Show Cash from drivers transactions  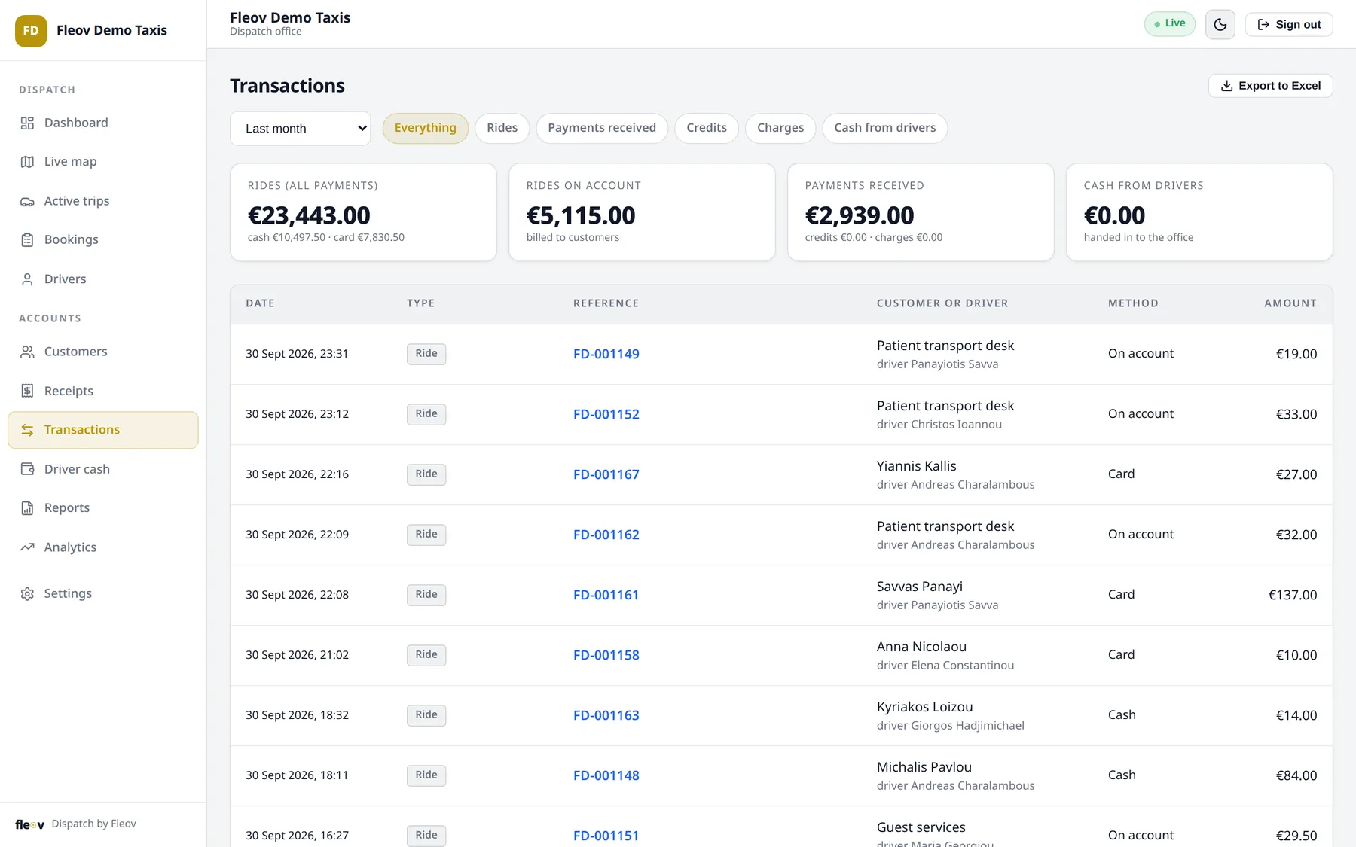coord(885,128)
